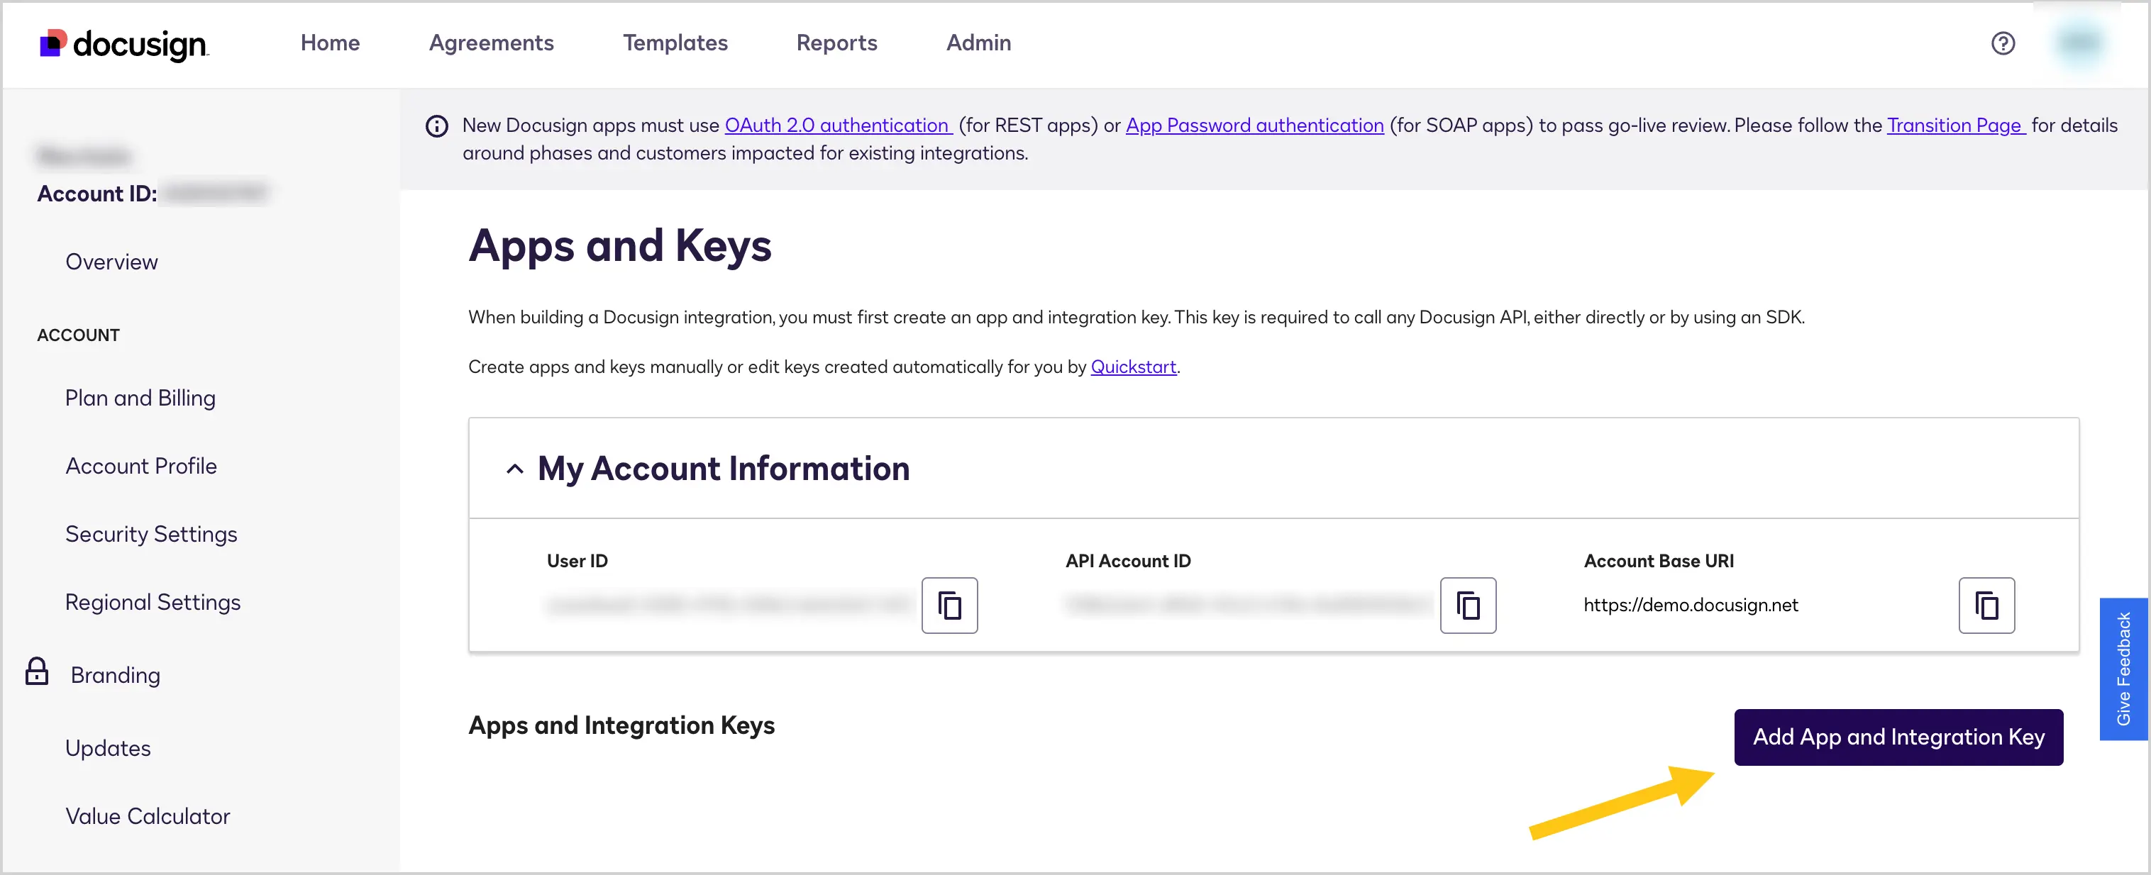Viewport: 2151px width, 875px height.
Task: Follow the App Password authentication link
Action: click(1254, 126)
